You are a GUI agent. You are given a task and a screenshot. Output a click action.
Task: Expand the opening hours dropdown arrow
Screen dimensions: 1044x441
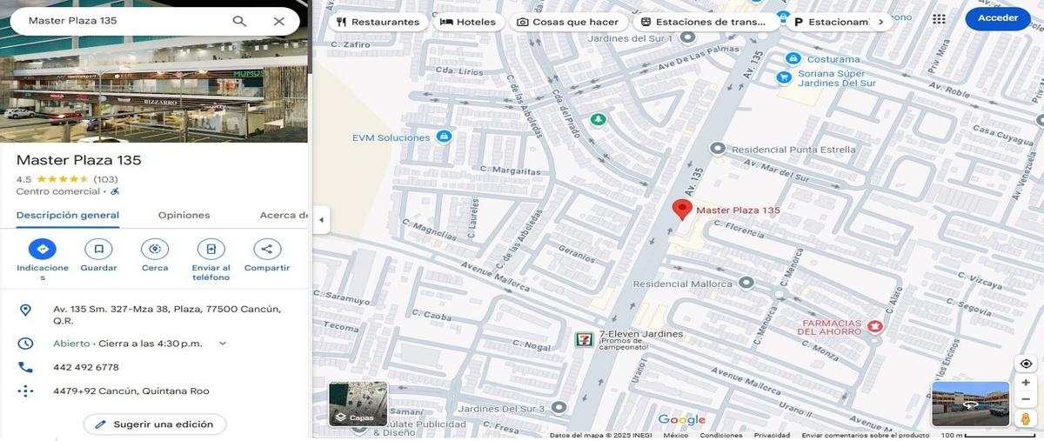click(223, 344)
